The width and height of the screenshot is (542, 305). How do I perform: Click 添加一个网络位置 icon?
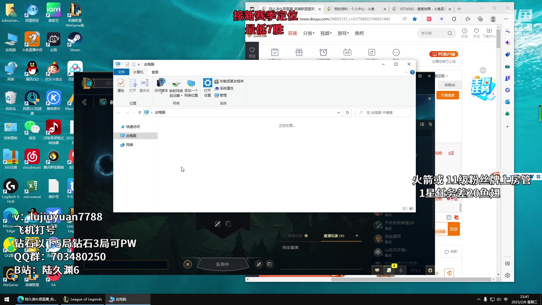[191, 88]
